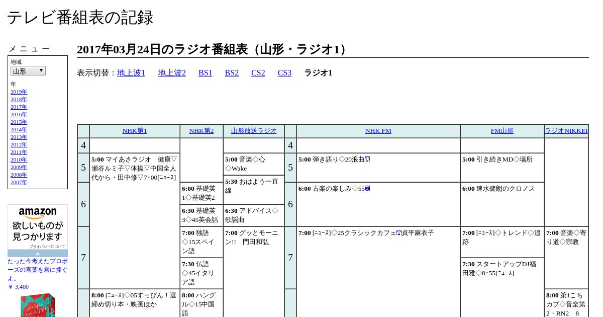
Task: Open the 2013年 archive link
Action: pyautogui.click(x=19, y=137)
